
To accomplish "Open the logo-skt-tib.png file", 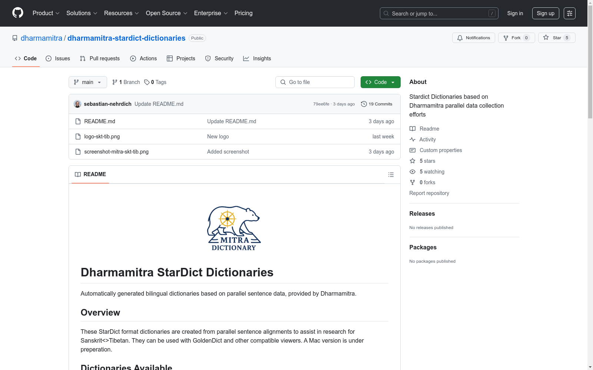I will coord(102,137).
